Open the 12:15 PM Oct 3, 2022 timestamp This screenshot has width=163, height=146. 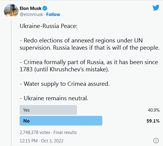41,141
